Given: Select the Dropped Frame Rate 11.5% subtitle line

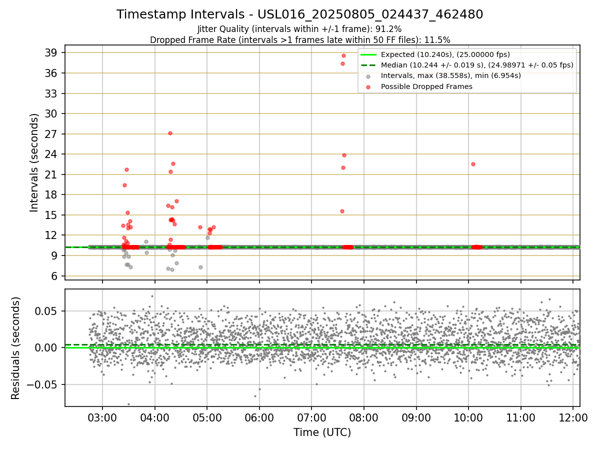Looking at the screenshot, I should (x=300, y=40).
